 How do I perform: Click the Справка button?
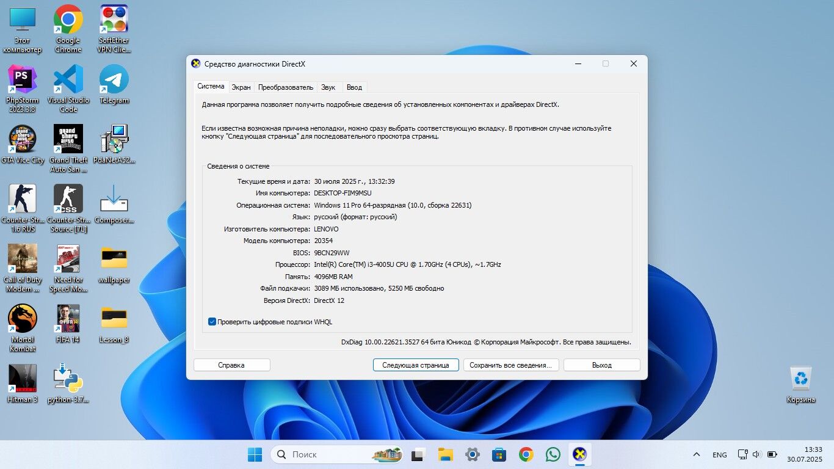[x=231, y=365]
